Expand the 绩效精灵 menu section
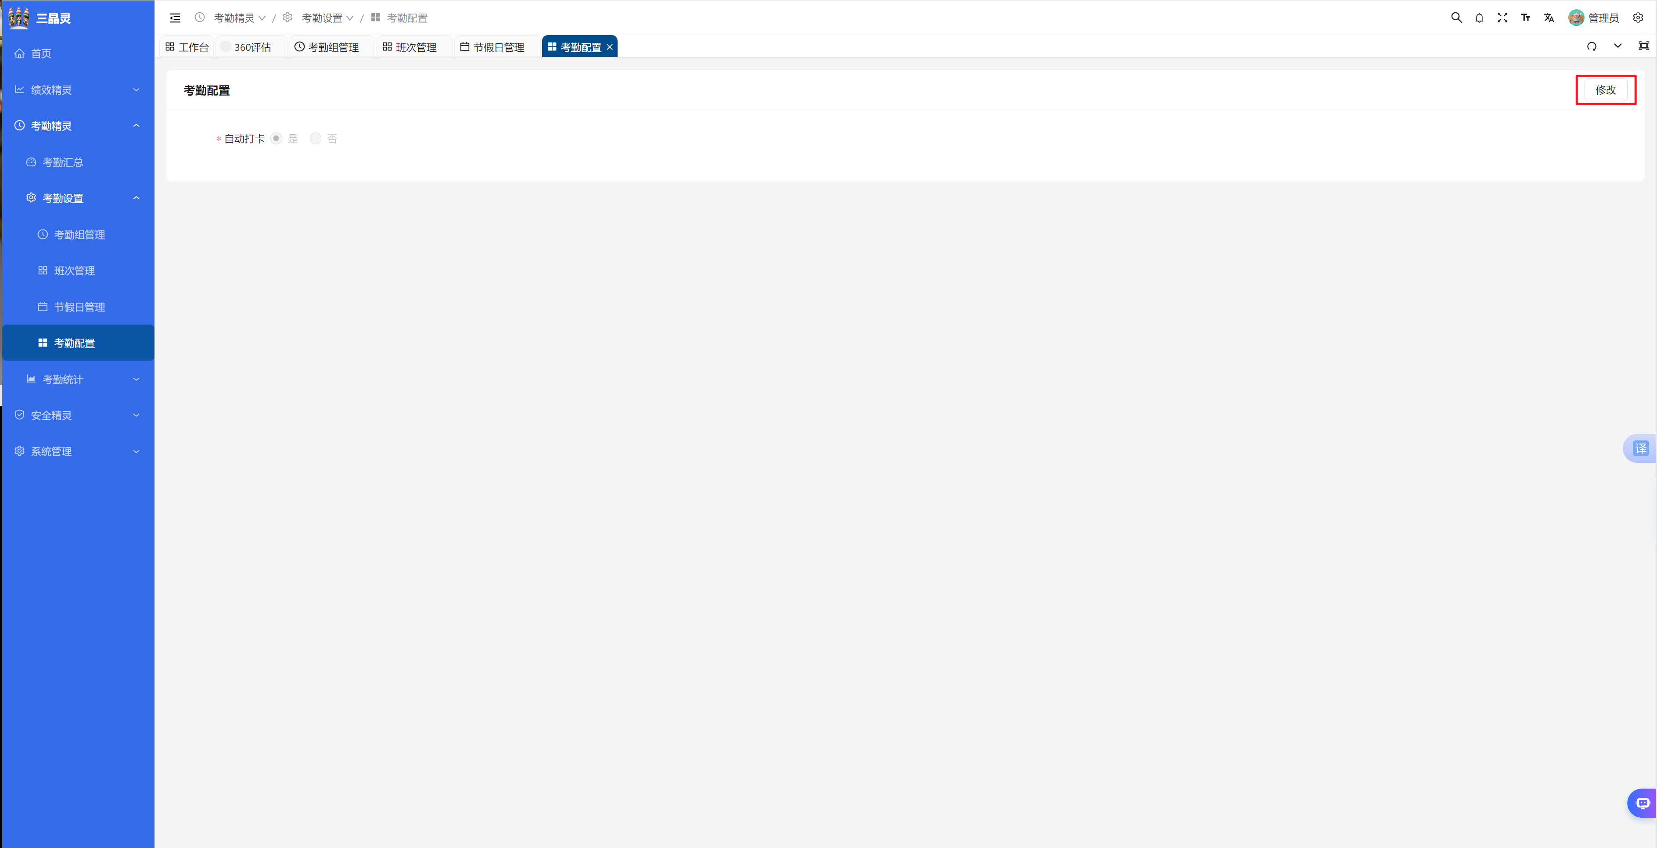The image size is (1657, 848). pos(77,89)
